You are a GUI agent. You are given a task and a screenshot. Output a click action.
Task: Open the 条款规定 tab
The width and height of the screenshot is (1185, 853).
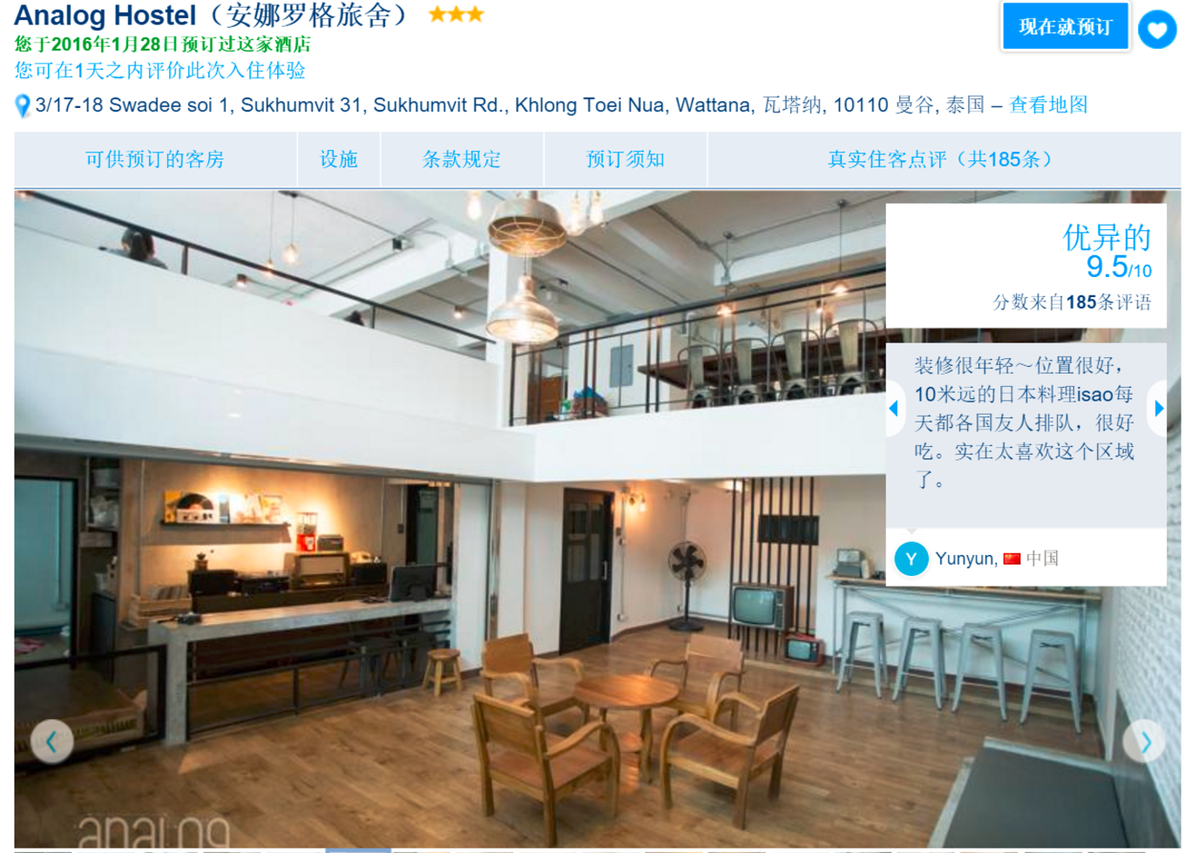(x=462, y=159)
